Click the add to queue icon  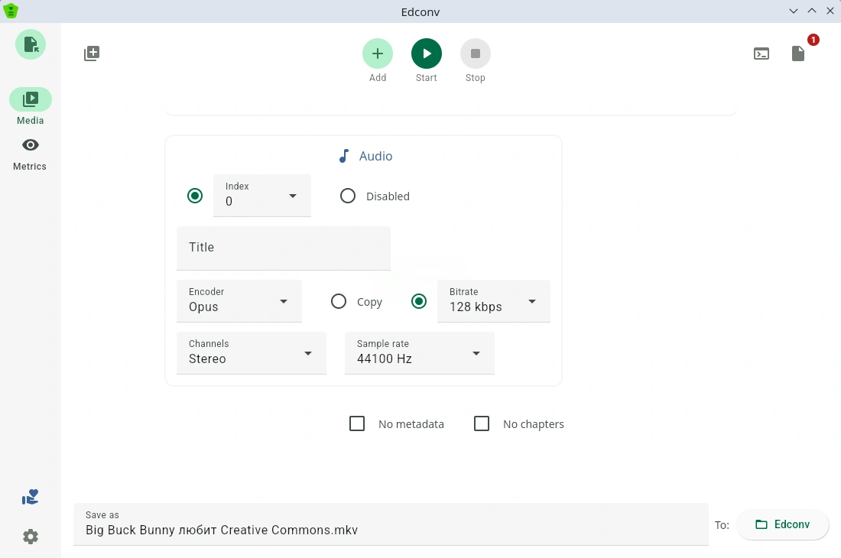[x=92, y=54]
